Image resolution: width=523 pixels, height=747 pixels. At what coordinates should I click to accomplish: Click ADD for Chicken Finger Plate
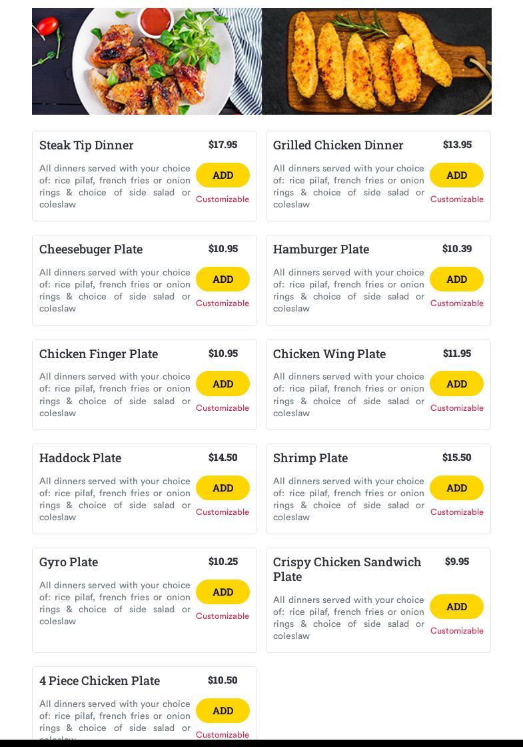(x=223, y=384)
